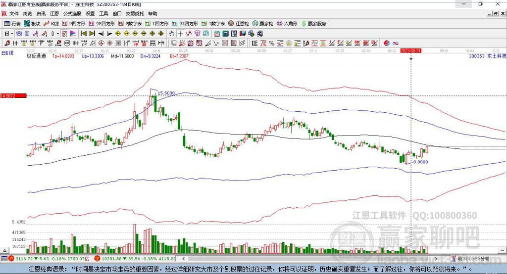Open the 浏览 menu
The image size is (507, 274).
(x=28, y=13)
